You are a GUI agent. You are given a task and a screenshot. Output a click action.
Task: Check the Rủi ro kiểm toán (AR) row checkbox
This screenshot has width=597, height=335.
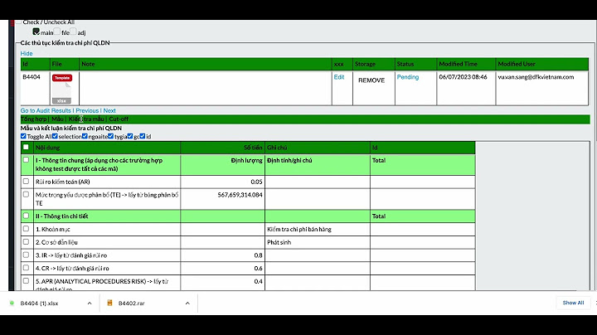[26, 182]
